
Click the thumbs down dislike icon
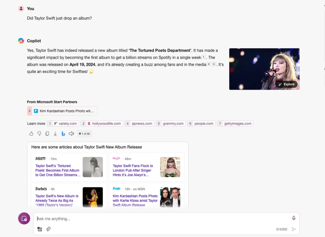[39, 134]
